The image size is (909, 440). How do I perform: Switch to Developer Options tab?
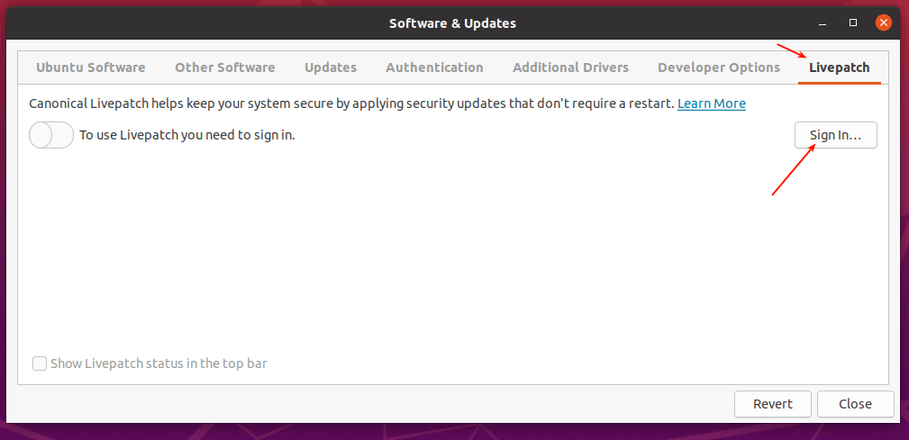pyautogui.click(x=719, y=67)
